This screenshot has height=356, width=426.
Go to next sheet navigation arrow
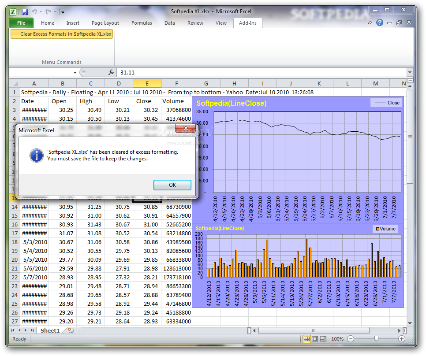[x=26, y=330]
